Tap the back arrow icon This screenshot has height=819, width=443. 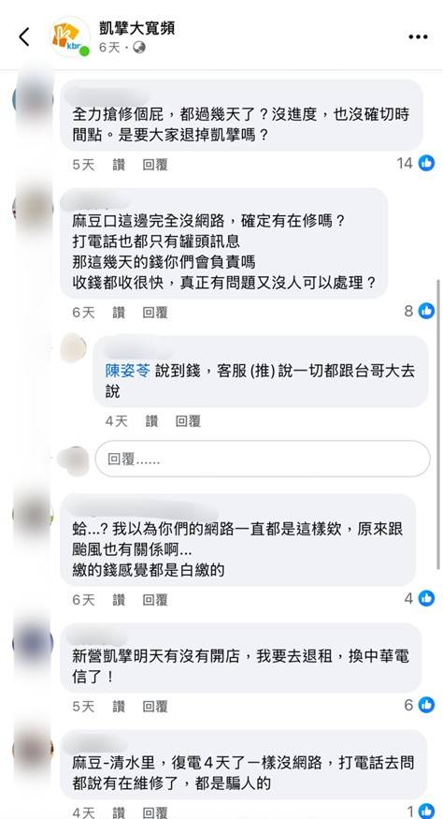24,37
